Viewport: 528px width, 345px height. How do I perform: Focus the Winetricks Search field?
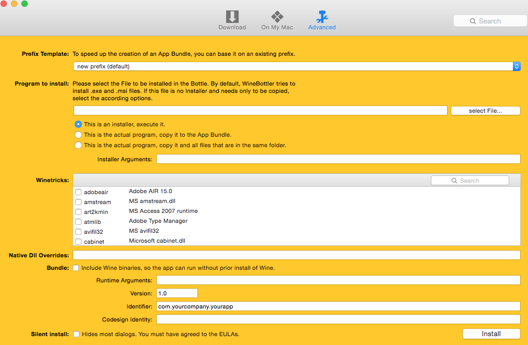click(x=470, y=181)
